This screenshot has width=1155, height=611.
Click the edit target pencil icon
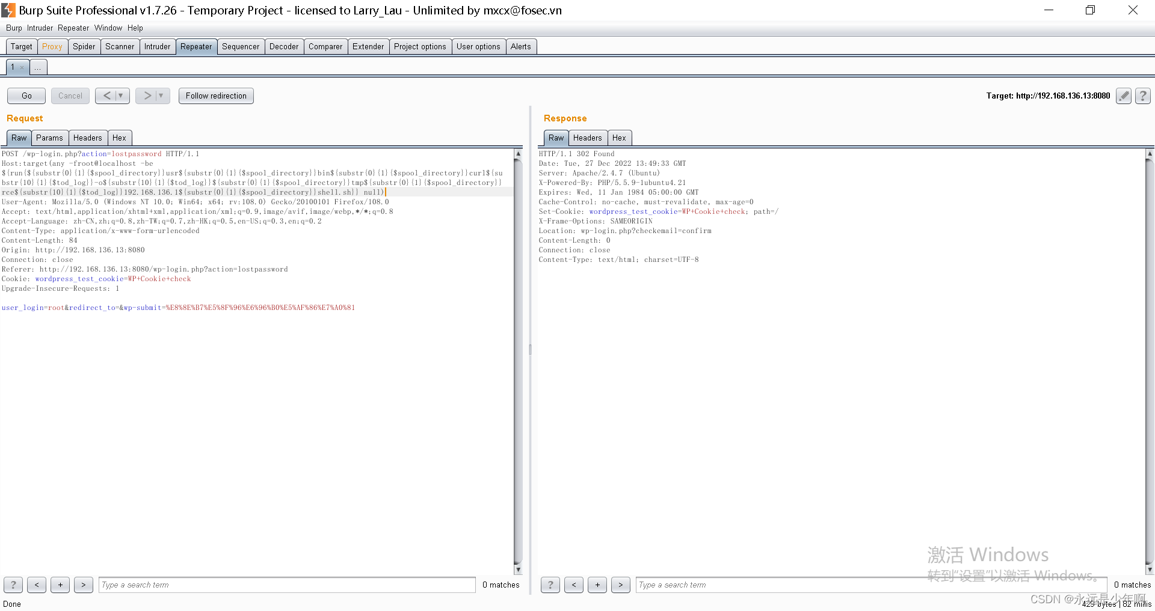click(x=1123, y=96)
